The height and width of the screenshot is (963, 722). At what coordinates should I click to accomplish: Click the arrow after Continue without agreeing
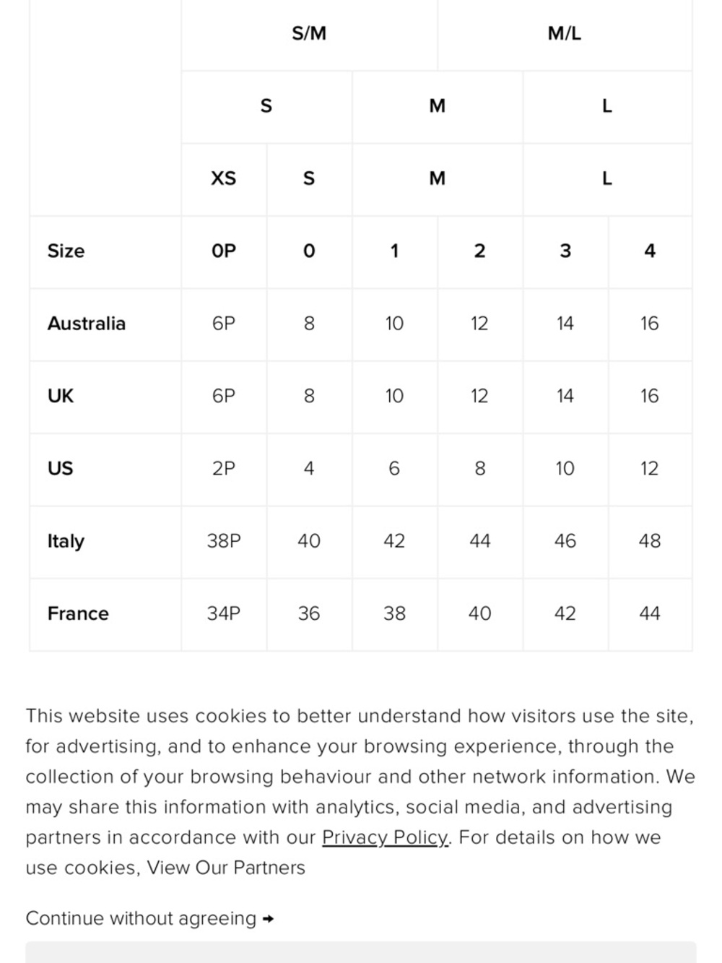pos(269,919)
